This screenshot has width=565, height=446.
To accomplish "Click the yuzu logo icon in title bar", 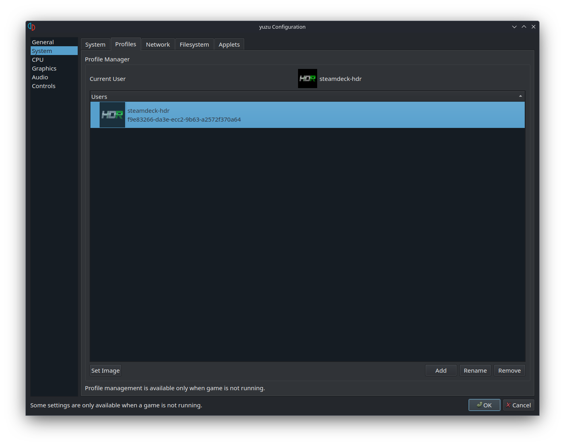I will pos(31,27).
